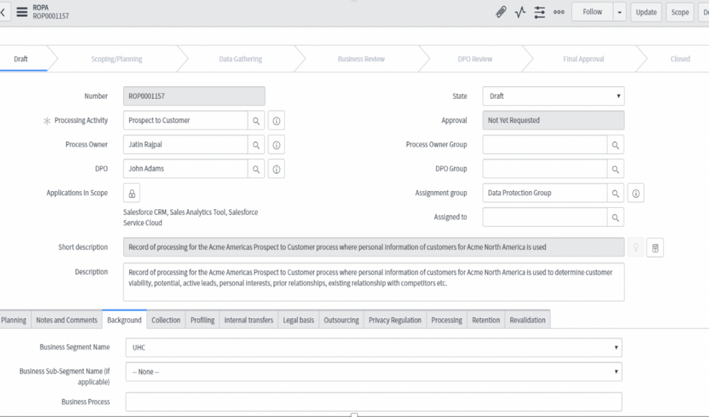709x417 pixels.
Task: Select the Final Approval stage
Action: pos(584,59)
